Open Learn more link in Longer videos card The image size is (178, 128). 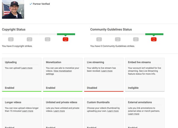coord(28,111)
